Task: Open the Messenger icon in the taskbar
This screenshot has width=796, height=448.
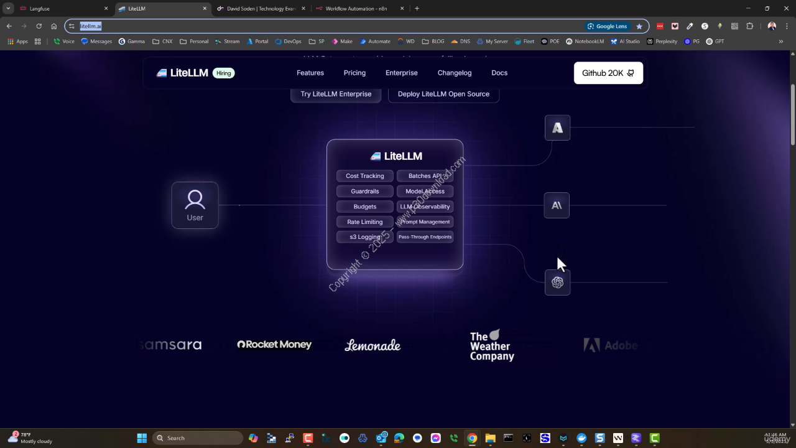Action: click(435, 438)
